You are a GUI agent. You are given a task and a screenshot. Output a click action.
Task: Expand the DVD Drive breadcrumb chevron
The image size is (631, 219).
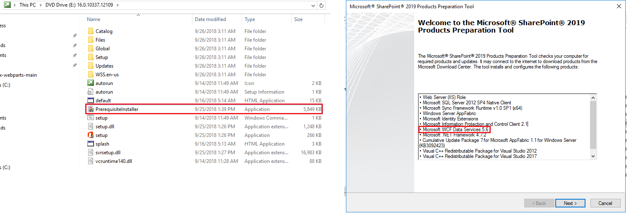coord(118,5)
